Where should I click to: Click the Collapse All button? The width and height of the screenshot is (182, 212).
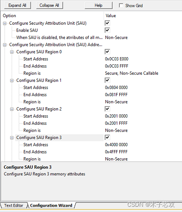[49, 5]
